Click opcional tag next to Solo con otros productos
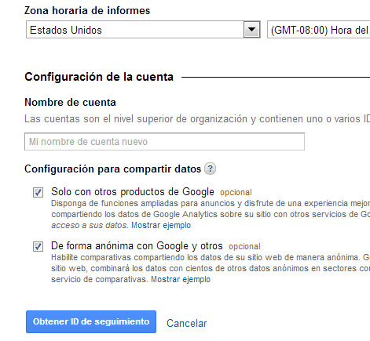Viewport: 370px width, 341px height. point(236,193)
